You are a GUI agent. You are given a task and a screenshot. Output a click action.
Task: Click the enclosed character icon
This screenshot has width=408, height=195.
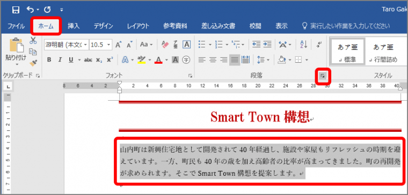coord(186,60)
